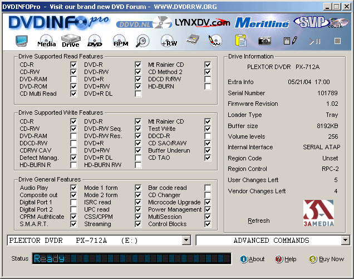The image size is (354, 279).
Task: Select the 'SERIAL ATAP' interface value
Action: (x=322, y=147)
